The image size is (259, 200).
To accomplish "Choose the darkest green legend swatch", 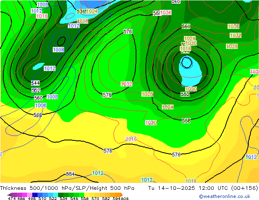I will click(x=60, y=195).
